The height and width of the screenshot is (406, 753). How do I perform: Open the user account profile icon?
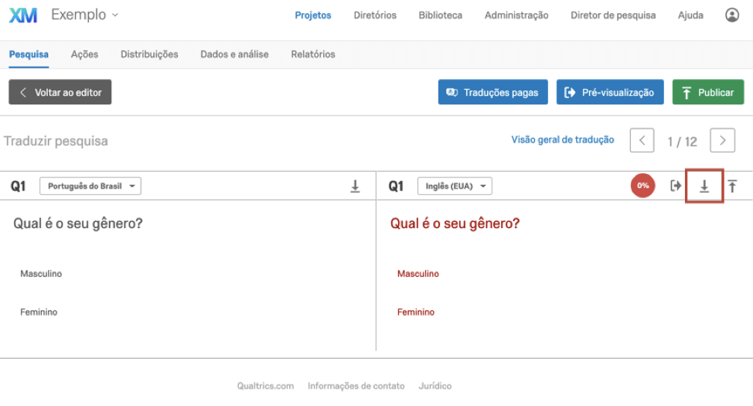(x=732, y=15)
